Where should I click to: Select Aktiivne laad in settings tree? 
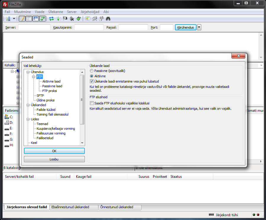(x=51, y=81)
